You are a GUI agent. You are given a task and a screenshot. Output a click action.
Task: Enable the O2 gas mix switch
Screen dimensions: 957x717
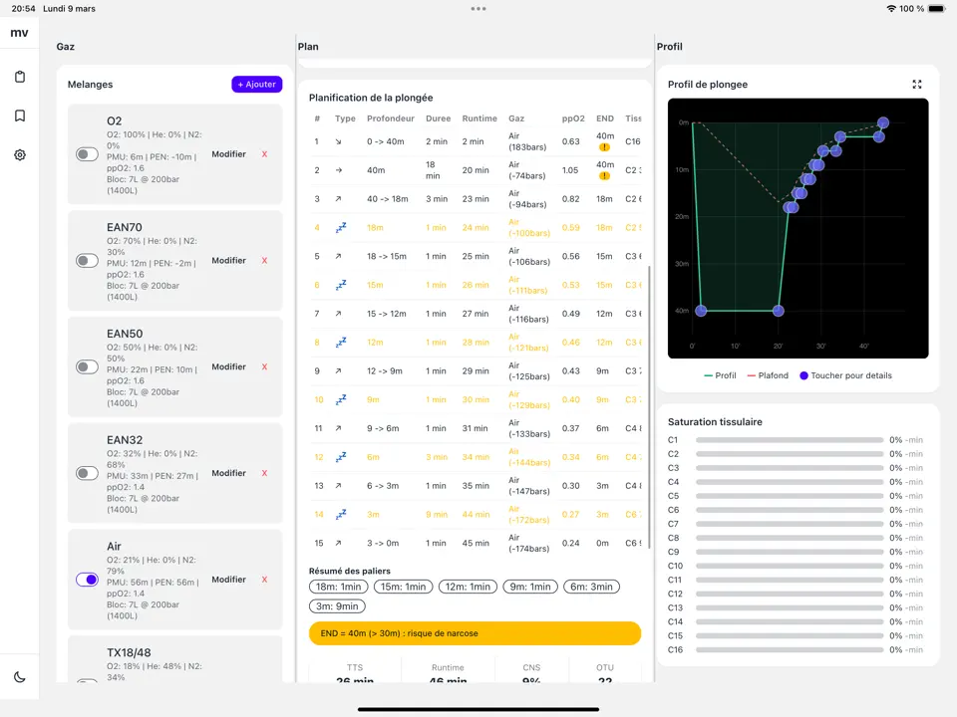(87, 154)
